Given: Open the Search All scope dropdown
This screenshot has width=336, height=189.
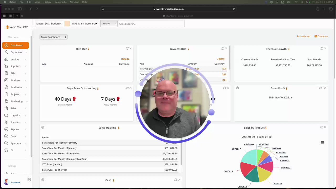Looking at the screenshot, I should [x=109, y=24].
